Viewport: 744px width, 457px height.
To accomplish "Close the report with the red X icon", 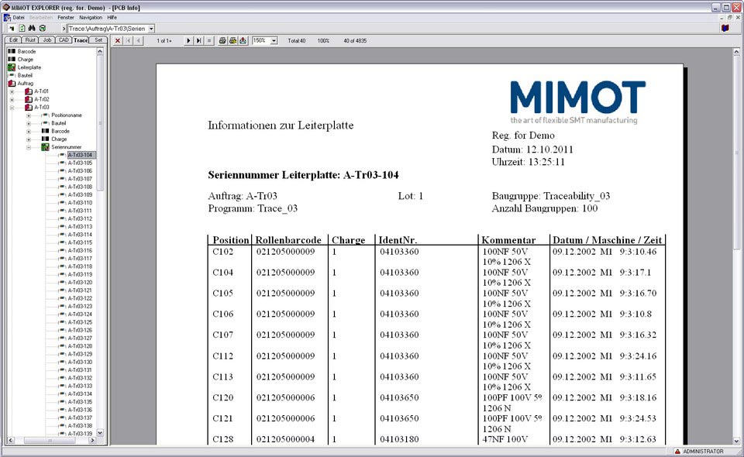I will point(118,41).
